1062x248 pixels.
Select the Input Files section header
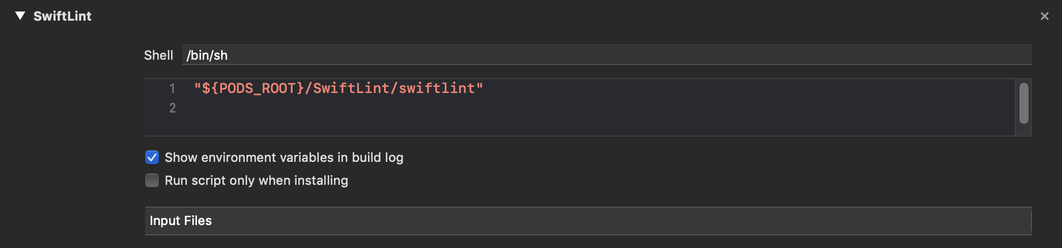588,221
